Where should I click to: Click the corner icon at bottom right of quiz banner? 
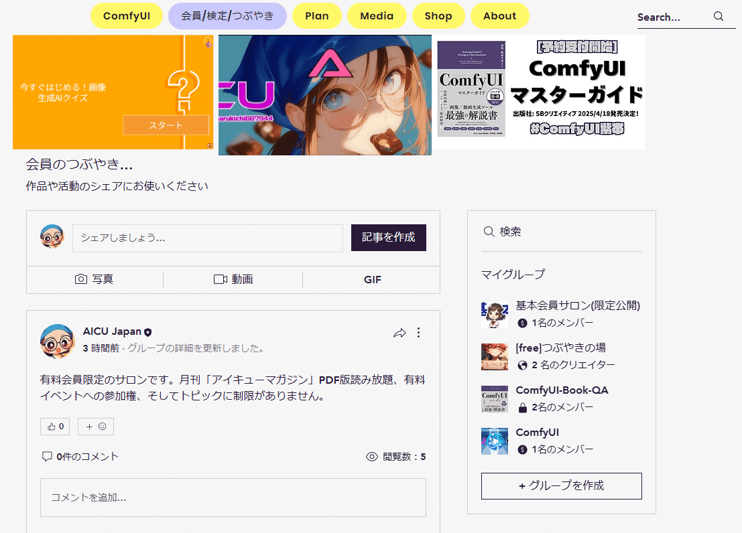tap(210, 146)
